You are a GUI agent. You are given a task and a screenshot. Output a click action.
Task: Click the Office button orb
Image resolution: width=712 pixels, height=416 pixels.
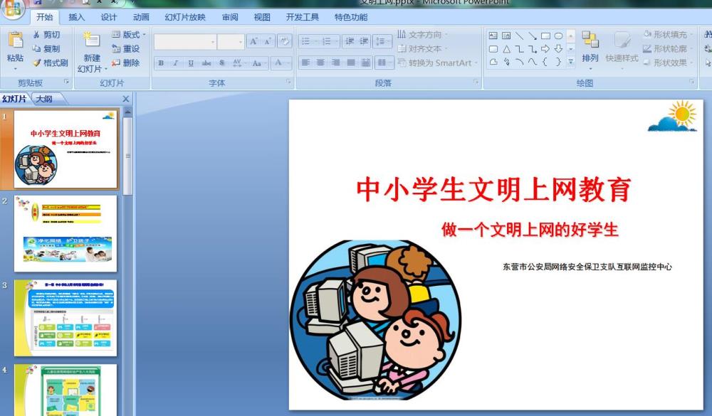[12, 9]
